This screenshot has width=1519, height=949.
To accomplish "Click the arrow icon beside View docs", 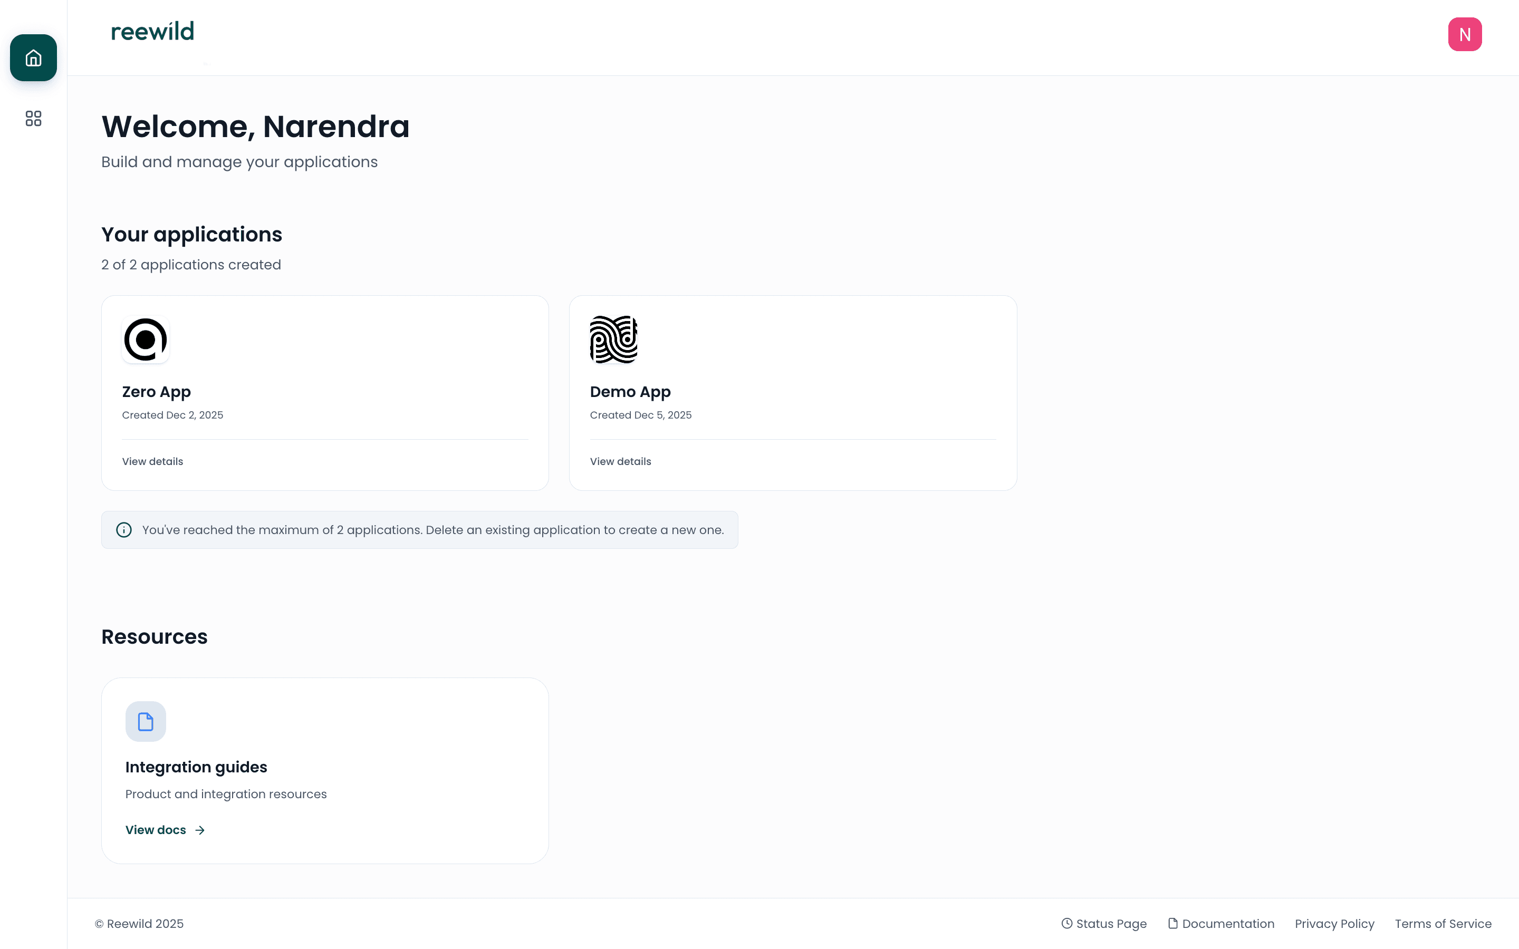I will [199, 830].
